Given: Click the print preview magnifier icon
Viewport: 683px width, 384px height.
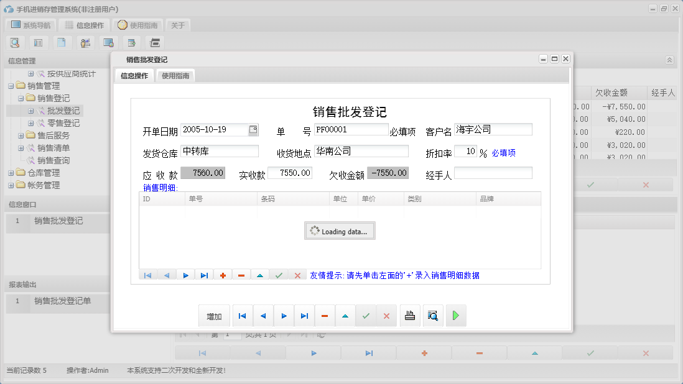Looking at the screenshot, I should click(433, 316).
